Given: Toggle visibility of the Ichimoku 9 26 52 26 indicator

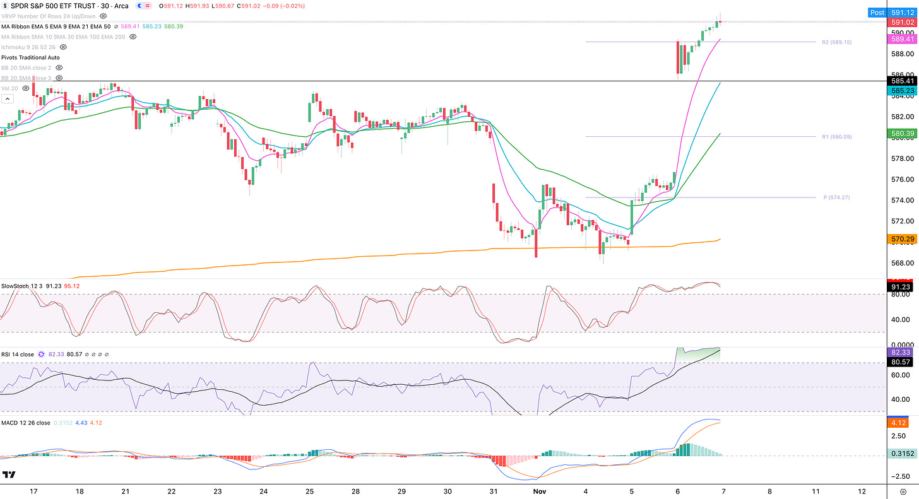Looking at the screenshot, I should (63, 47).
